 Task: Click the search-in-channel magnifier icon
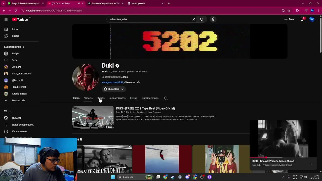click(x=166, y=98)
